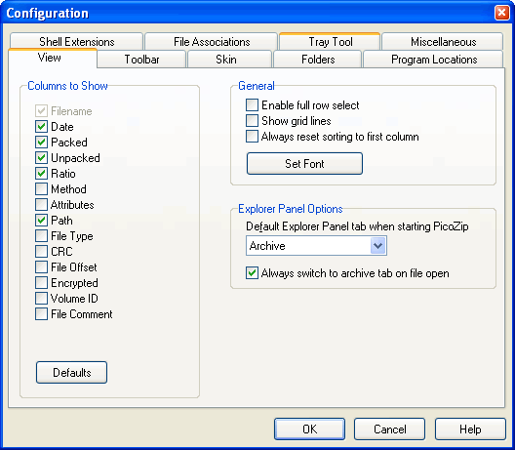Open the default Explorer Panel tab dropdown
The width and height of the screenshot is (515, 450).
(x=316, y=246)
